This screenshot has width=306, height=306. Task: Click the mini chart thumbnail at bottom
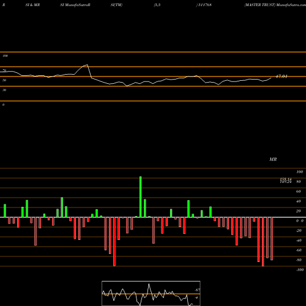pos(151,293)
